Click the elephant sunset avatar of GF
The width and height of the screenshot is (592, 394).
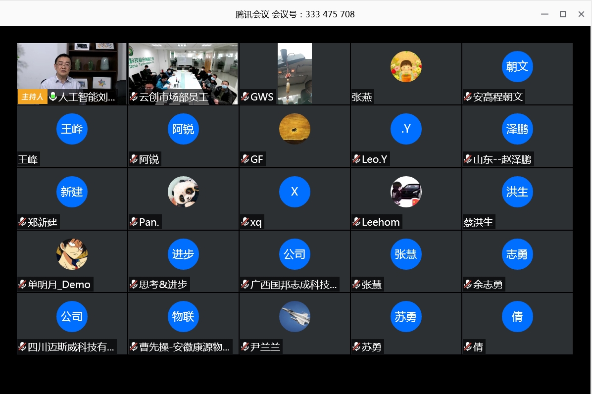click(295, 129)
